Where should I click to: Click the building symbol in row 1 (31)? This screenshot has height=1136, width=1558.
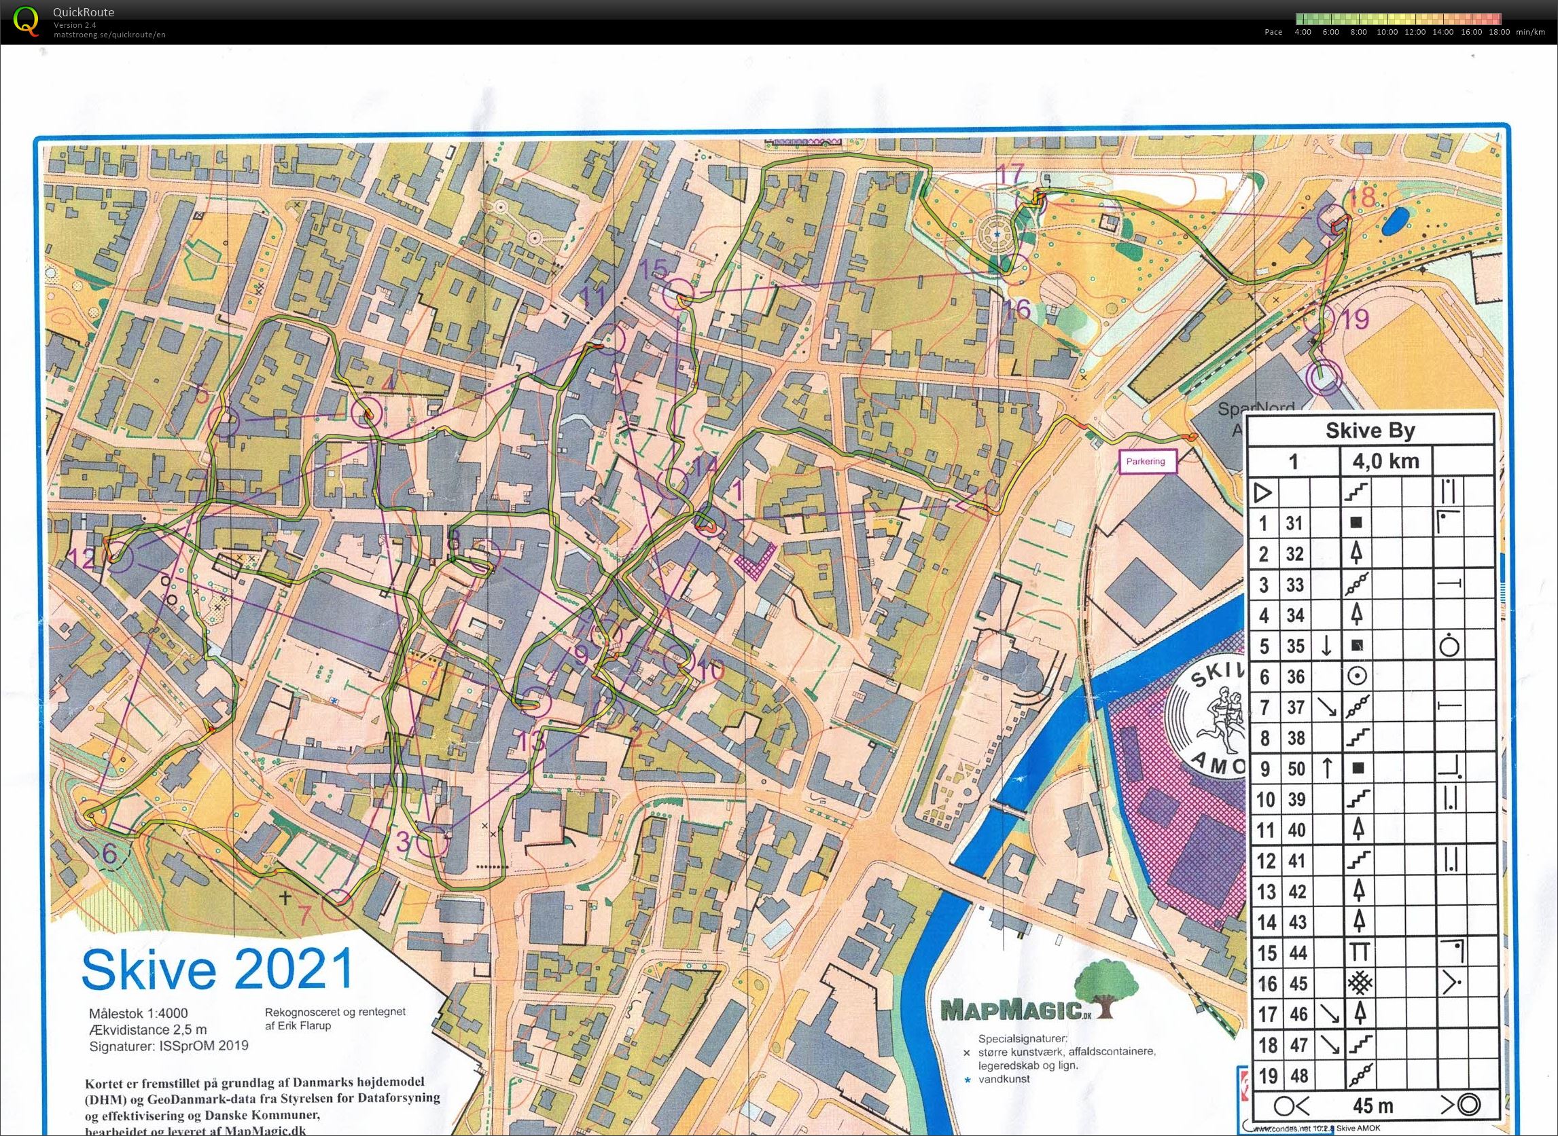pyautogui.click(x=1356, y=524)
